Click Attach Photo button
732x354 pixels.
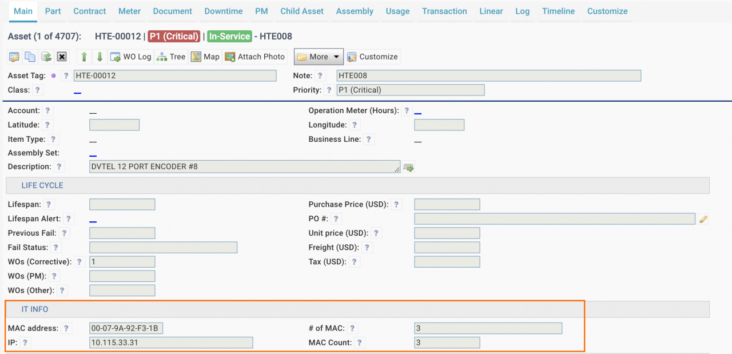pyautogui.click(x=254, y=57)
